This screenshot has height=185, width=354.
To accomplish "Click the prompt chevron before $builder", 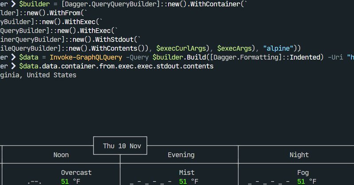I will (x=14, y=4).
